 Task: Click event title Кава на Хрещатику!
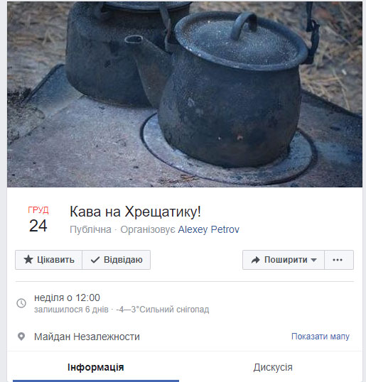[135, 212]
